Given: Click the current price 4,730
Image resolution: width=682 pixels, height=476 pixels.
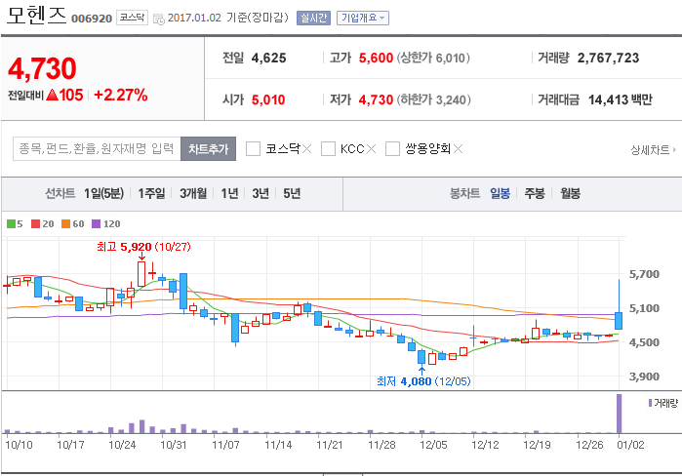Looking at the screenshot, I should tap(42, 68).
